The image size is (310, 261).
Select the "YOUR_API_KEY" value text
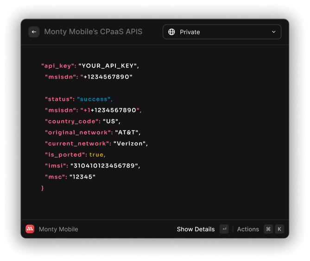pos(108,66)
